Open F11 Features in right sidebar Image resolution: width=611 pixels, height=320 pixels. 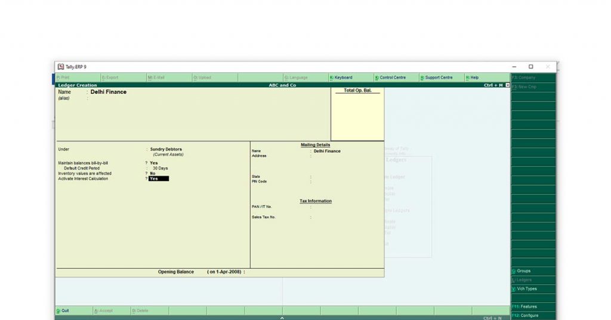525,306
